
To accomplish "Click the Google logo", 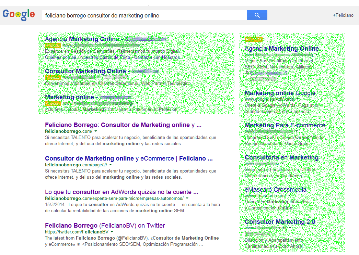I will 19,15.
